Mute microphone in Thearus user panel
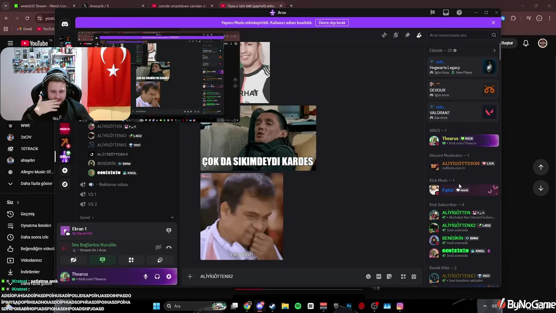The width and height of the screenshot is (556, 313). [x=146, y=276]
